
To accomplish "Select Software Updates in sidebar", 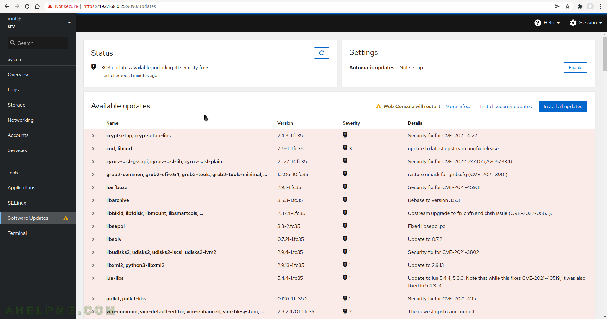I will tap(38, 218).
